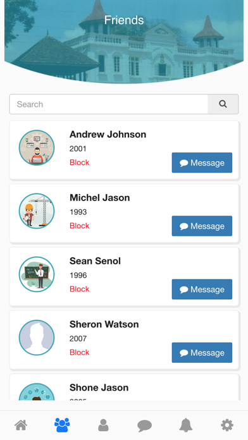Screen dimensions: 248x440
Task: Block Sheron Watson
Action: 80,352
